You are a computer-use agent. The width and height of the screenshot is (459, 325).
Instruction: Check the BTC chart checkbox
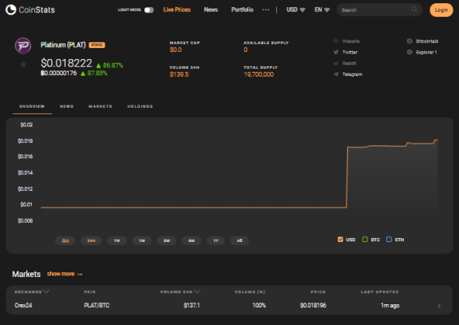click(x=365, y=240)
